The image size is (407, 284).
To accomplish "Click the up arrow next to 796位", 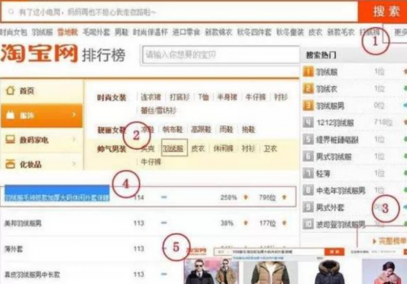I will pyautogui.click(x=284, y=198).
